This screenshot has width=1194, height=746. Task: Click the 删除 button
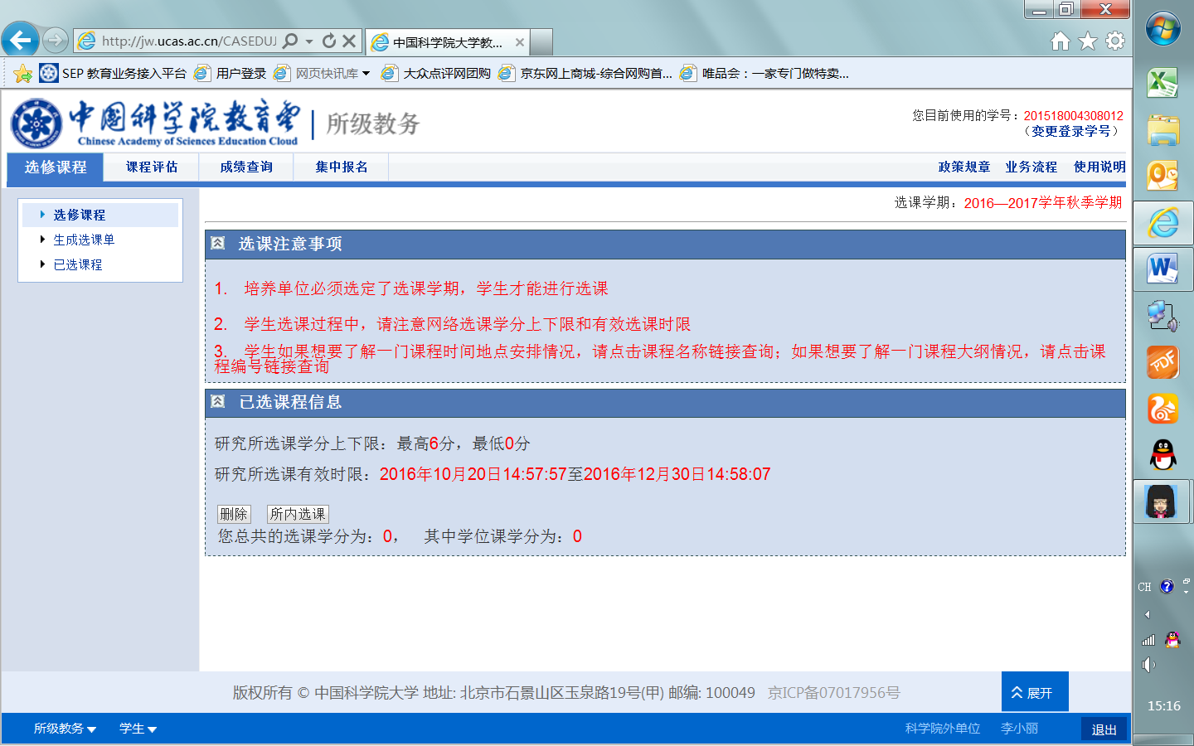point(234,514)
